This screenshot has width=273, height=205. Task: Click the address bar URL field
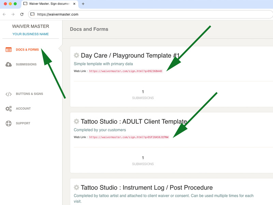click(150, 14)
